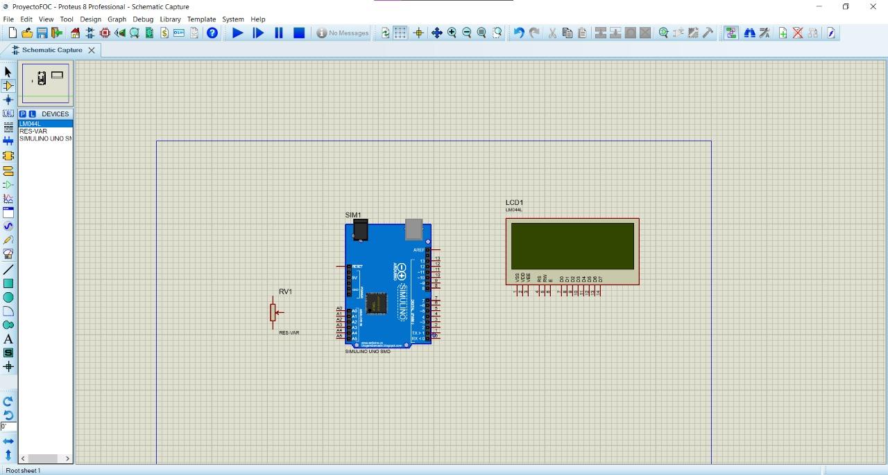Open the Graph menu

click(x=117, y=19)
